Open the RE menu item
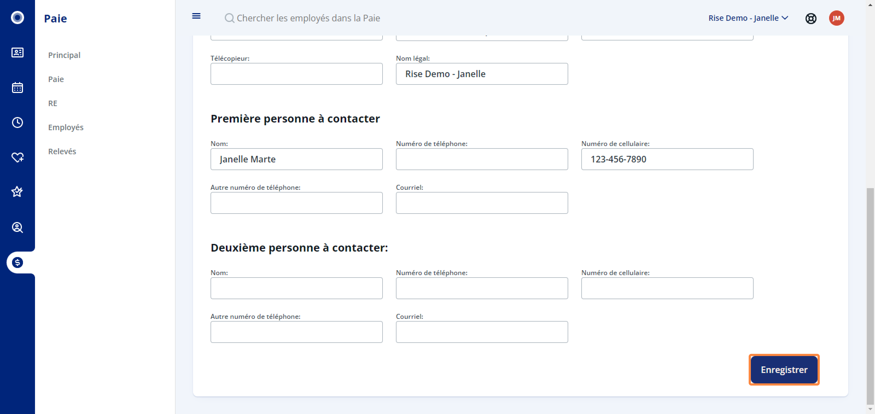The height and width of the screenshot is (414, 875). [53, 103]
